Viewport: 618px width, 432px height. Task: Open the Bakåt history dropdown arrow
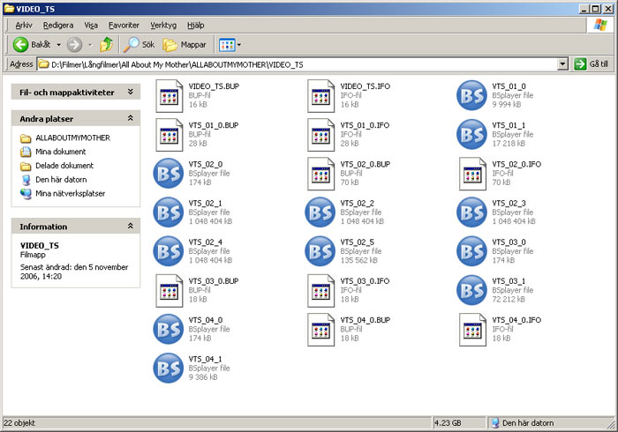[x=59, y=44]
